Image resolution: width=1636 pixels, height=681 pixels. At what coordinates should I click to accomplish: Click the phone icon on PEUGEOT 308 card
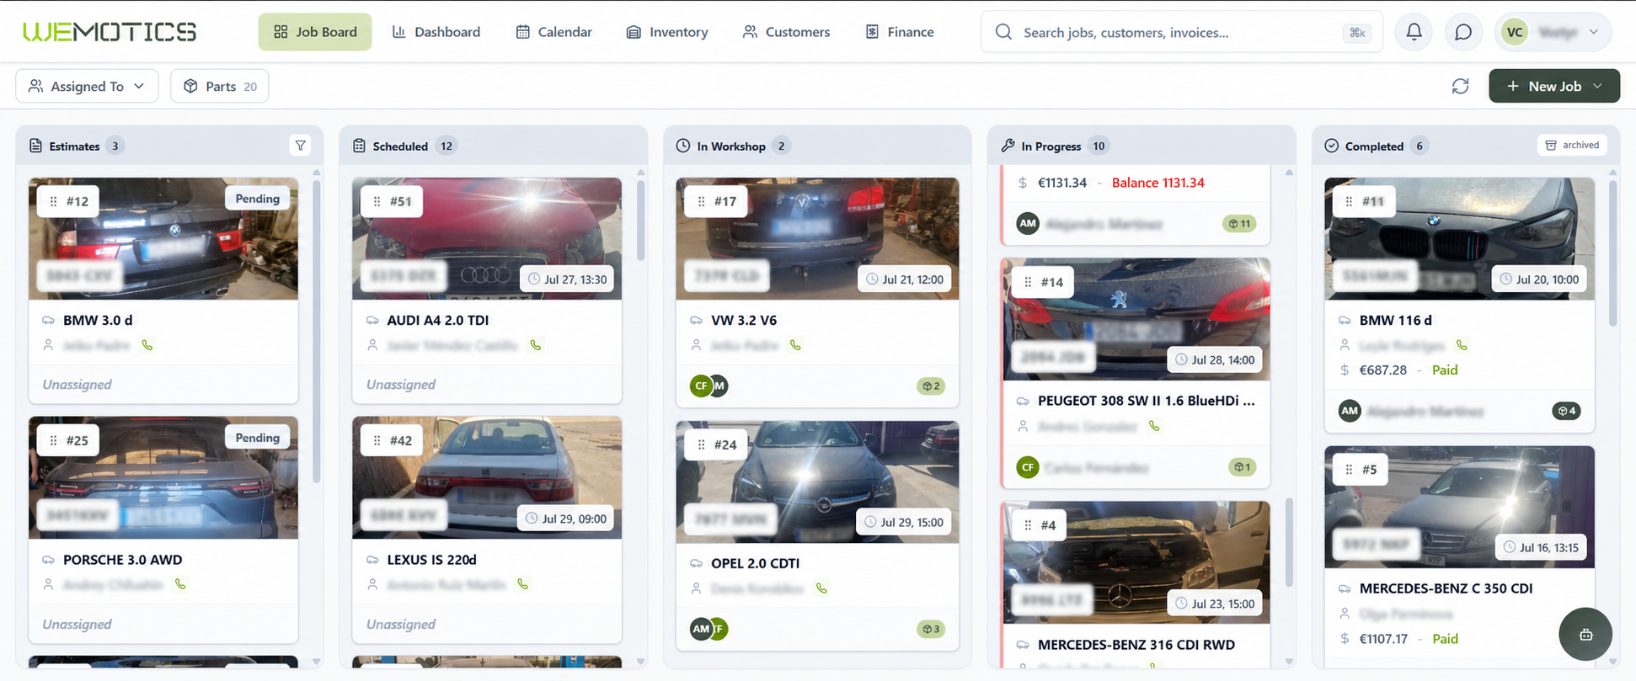[x=1154, y=426]
